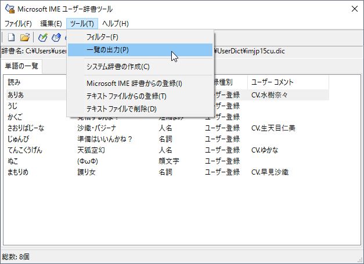This screenshot has height=264, width=364.
Task: Select the かくご reading entry
Action: [15, 117]
